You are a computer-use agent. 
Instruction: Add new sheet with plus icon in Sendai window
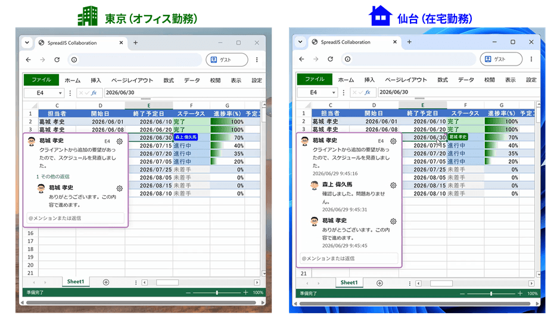(379, 283)
